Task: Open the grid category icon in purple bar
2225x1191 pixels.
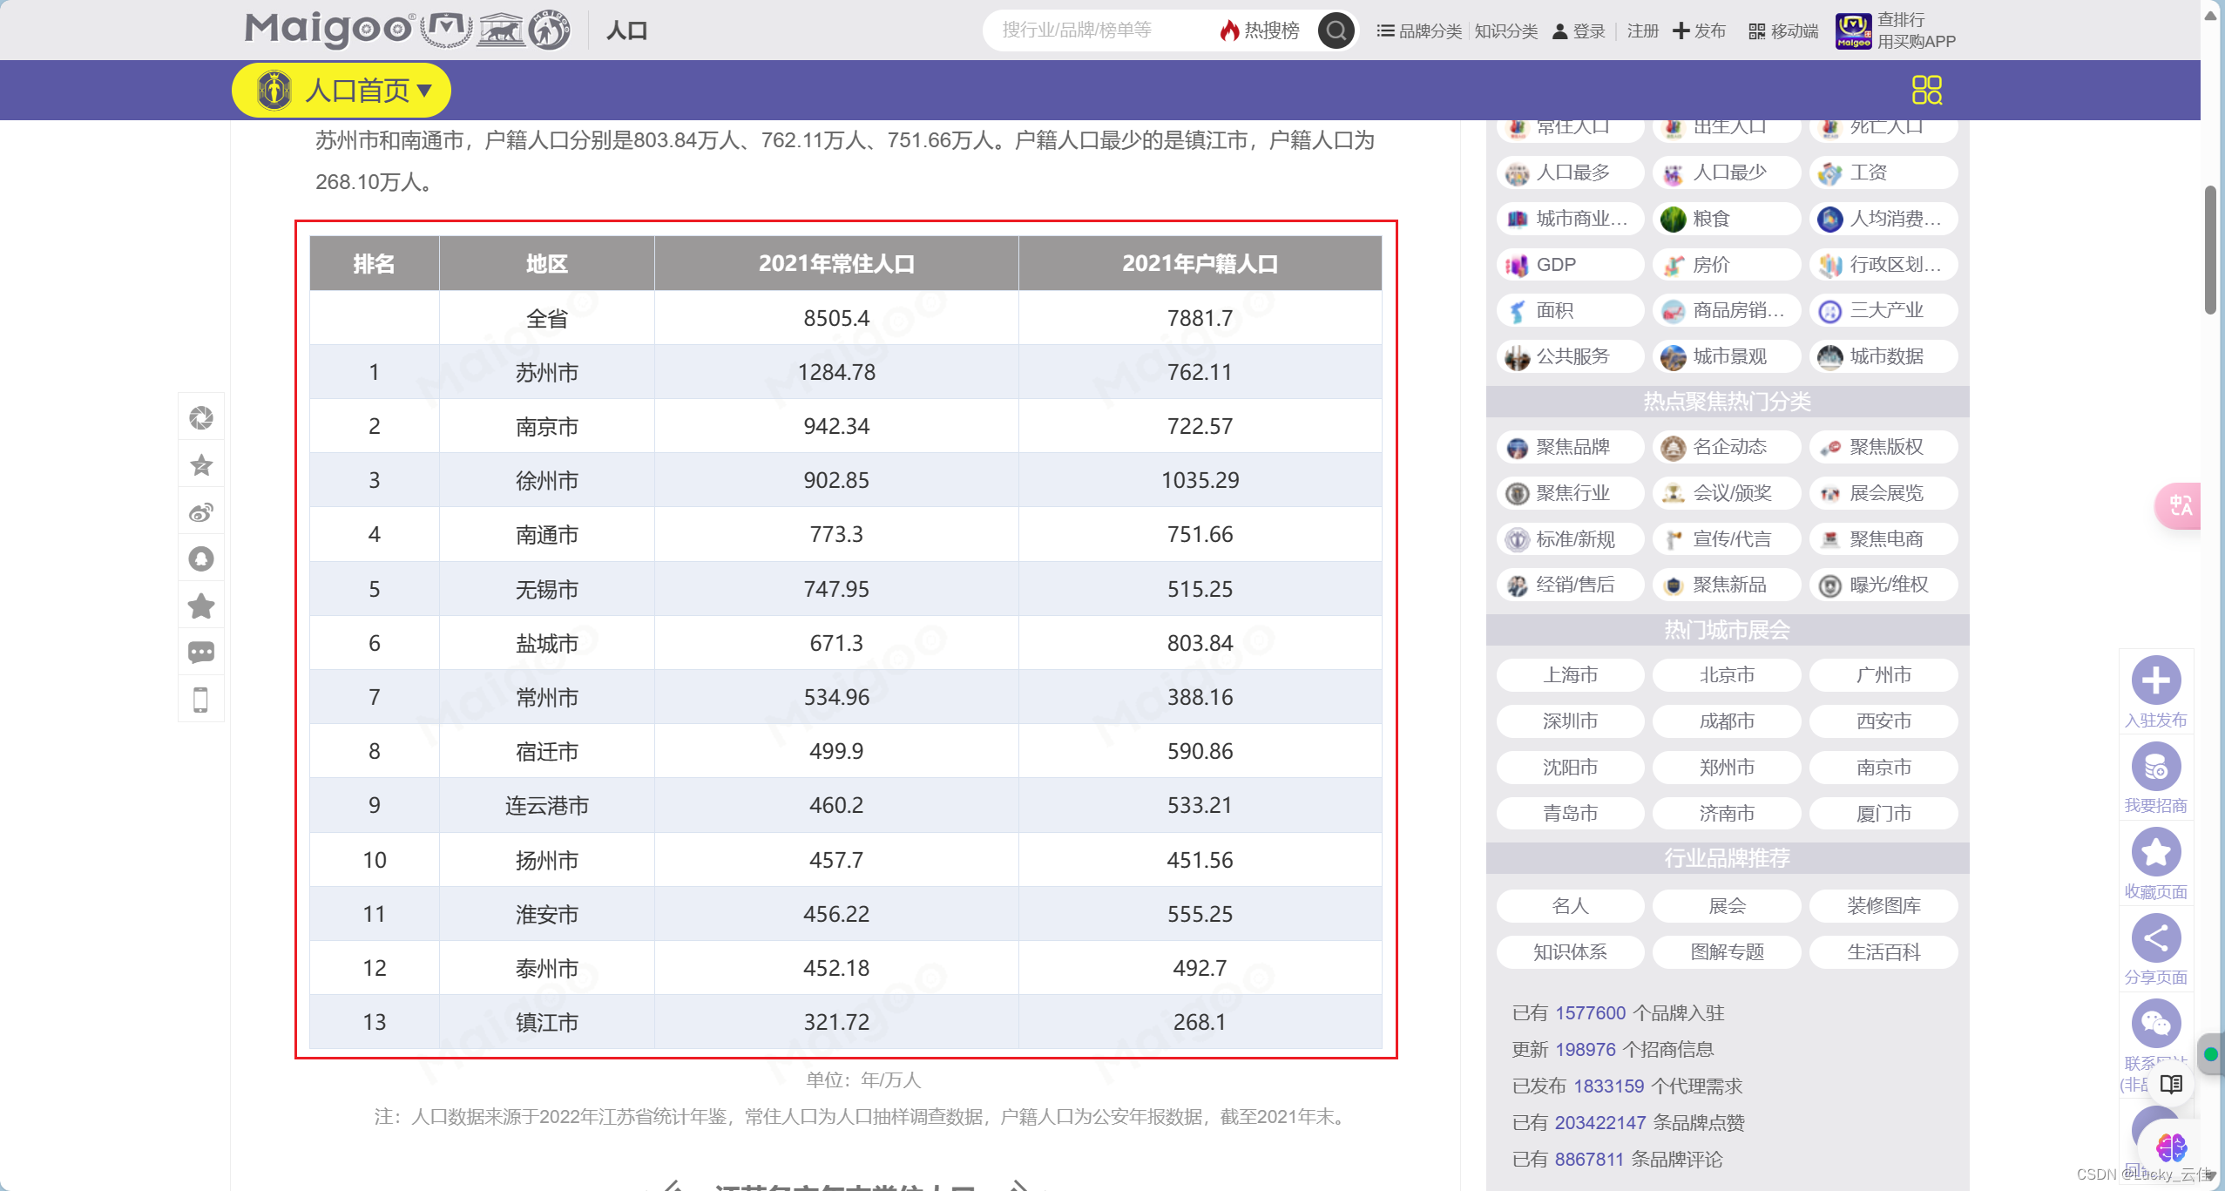Action: pyautogui.click(x=1926, y=90)
